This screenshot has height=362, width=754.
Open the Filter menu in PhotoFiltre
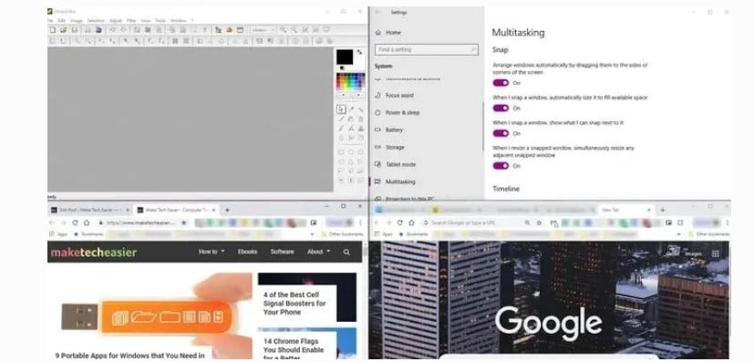tap(131, 21)
